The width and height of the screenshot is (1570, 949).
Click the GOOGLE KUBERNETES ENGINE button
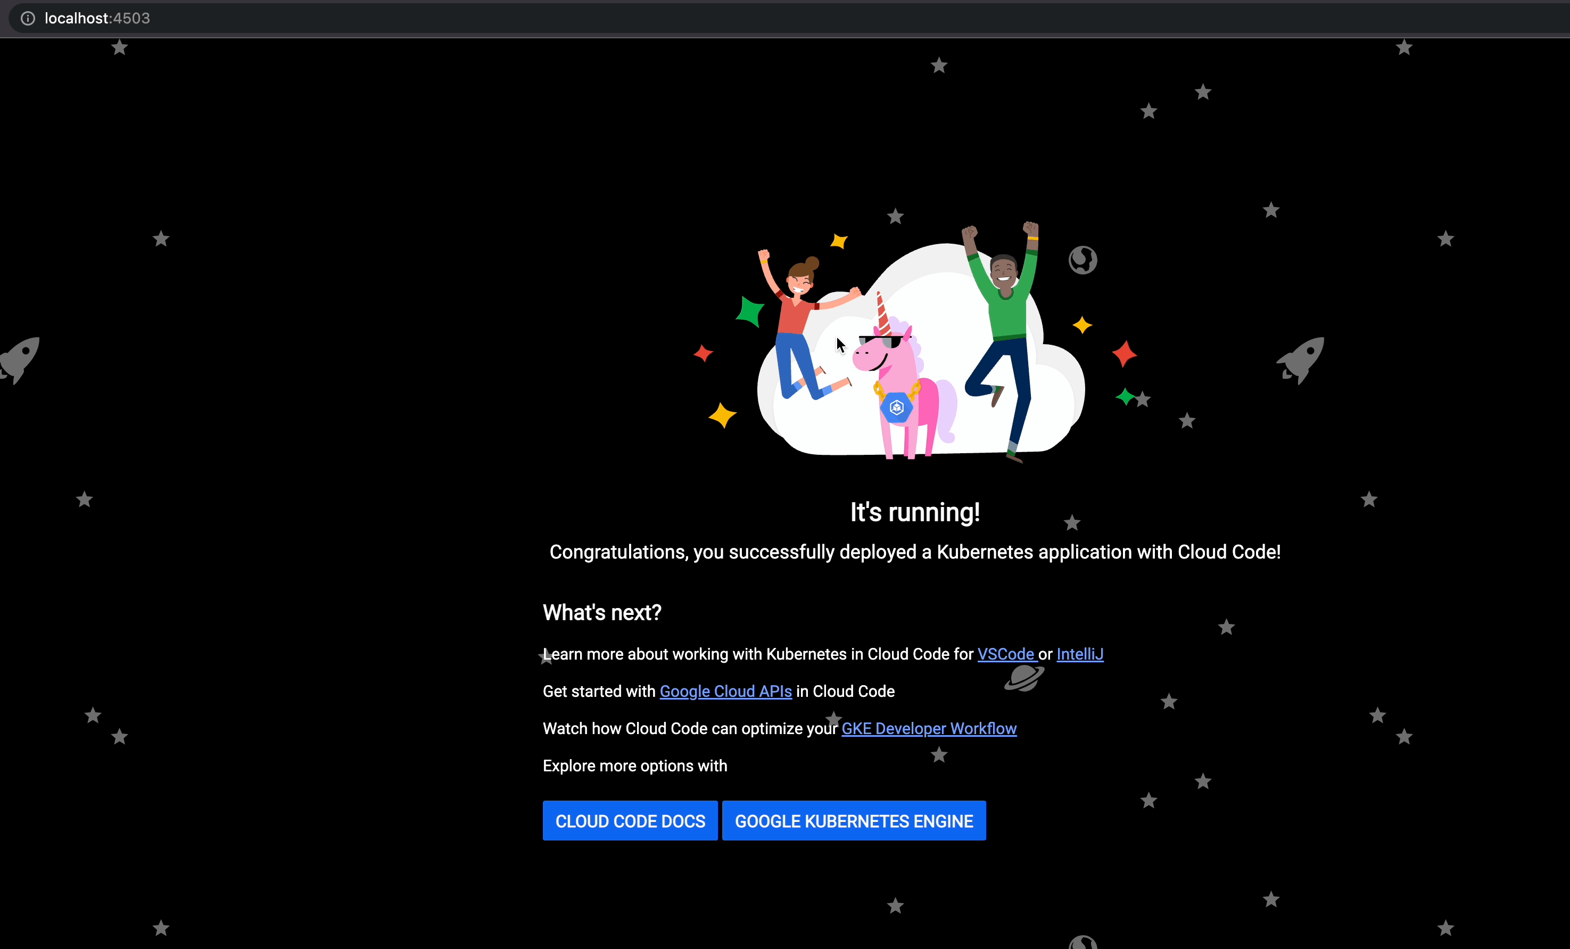coord(854,820)
